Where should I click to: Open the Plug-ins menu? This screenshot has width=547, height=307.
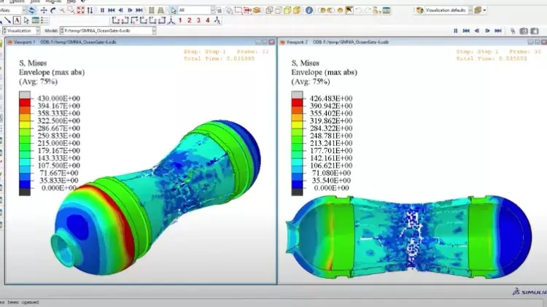click(53, 1)
